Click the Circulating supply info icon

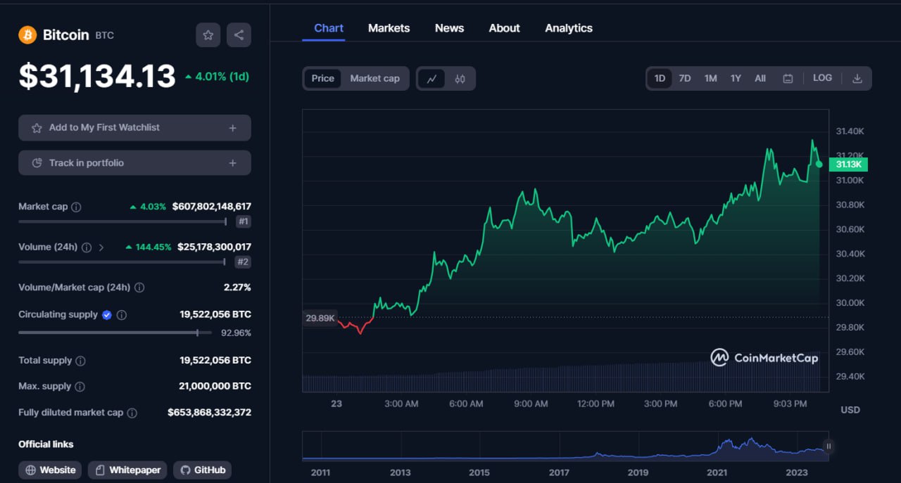pos(122,315)
